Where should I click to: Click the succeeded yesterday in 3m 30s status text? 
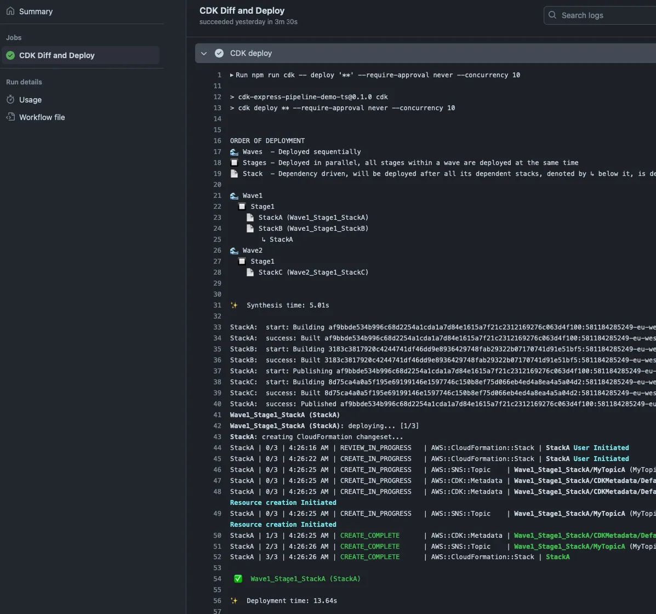pos(248,22)
